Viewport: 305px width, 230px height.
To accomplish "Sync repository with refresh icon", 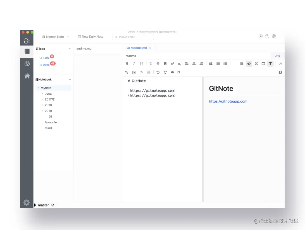I will point(53,205).
